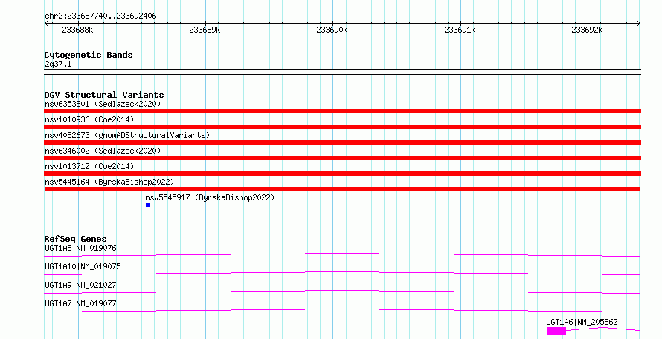Click the 233692k ruler position

(x=588, y=30)
